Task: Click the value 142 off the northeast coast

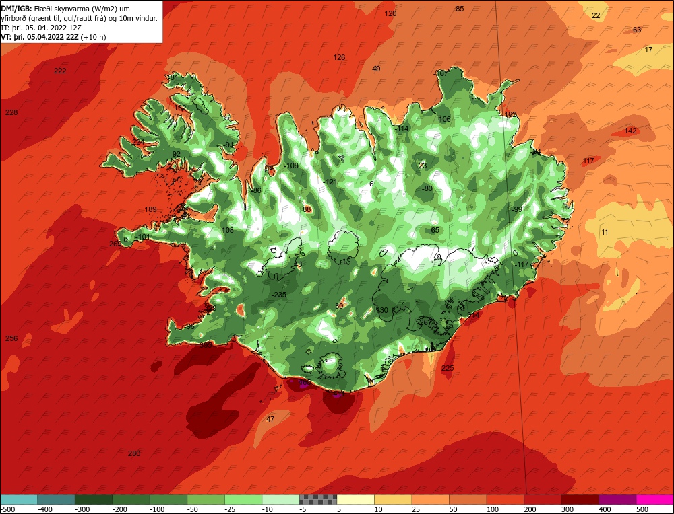Action: coord(630,131)
